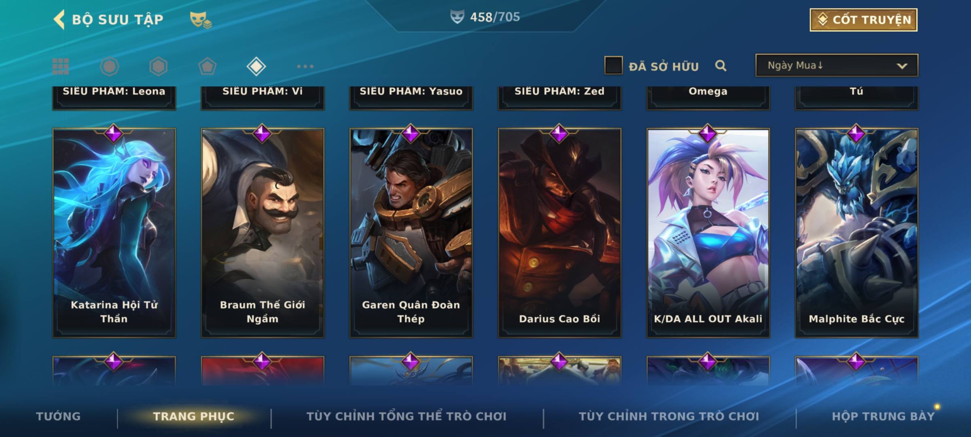Open the Hộp Trưng Bày tab
Screen dimensions: 971x437
coord(883,416)
